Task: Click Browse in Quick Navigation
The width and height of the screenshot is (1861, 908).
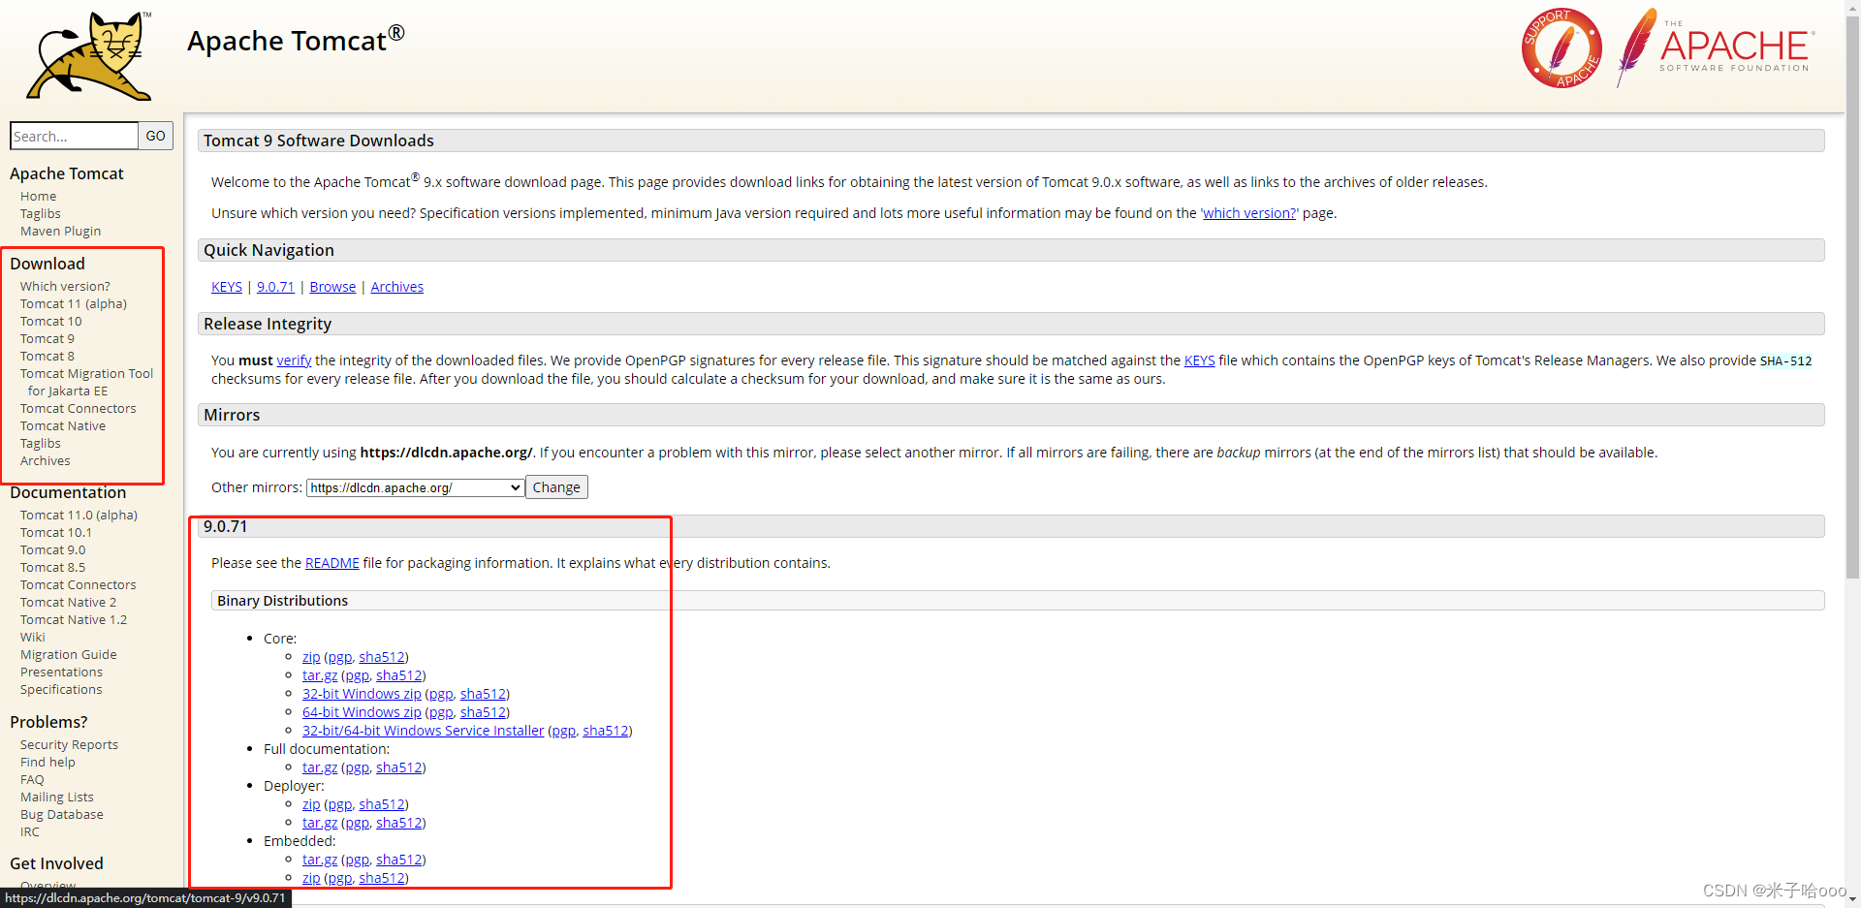Action: [x=332, y=287]
